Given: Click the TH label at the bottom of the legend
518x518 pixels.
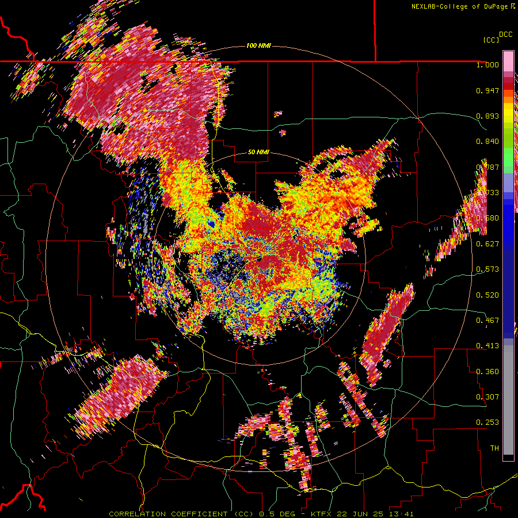Looking at the screenshot, I should 494,448.
